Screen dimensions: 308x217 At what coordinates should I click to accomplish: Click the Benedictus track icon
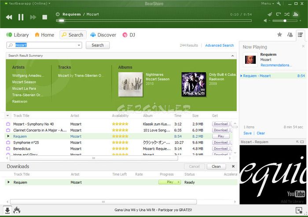tap(8, 149)
